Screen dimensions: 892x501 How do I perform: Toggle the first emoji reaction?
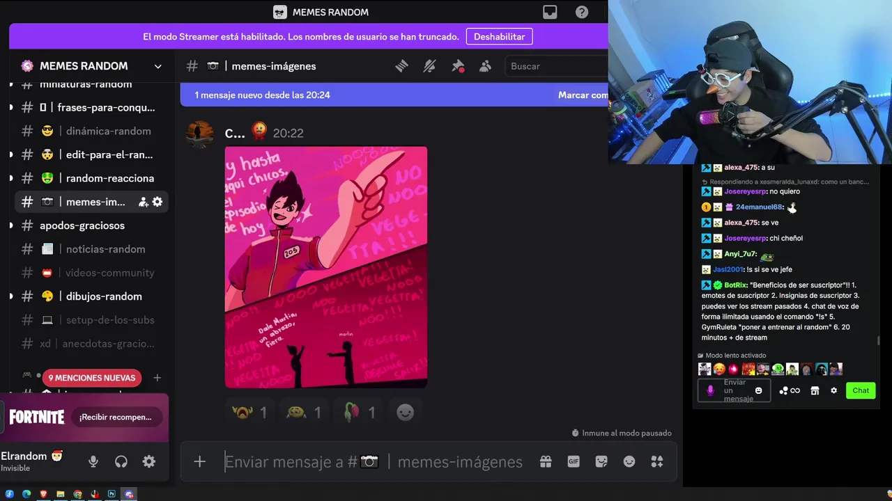pos(249,413)
